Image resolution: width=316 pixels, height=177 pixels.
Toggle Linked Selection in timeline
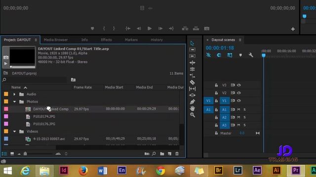click(x=230, y=55)
